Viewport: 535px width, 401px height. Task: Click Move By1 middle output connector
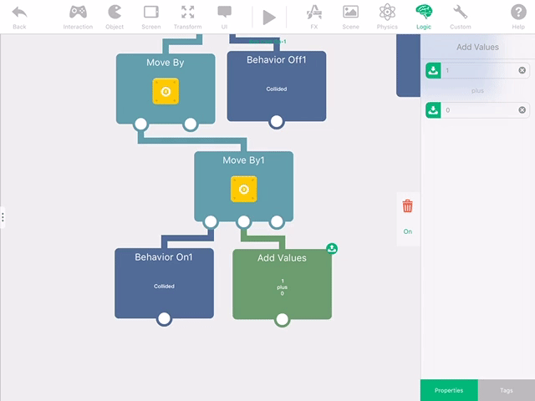click(x=243, y=221)
